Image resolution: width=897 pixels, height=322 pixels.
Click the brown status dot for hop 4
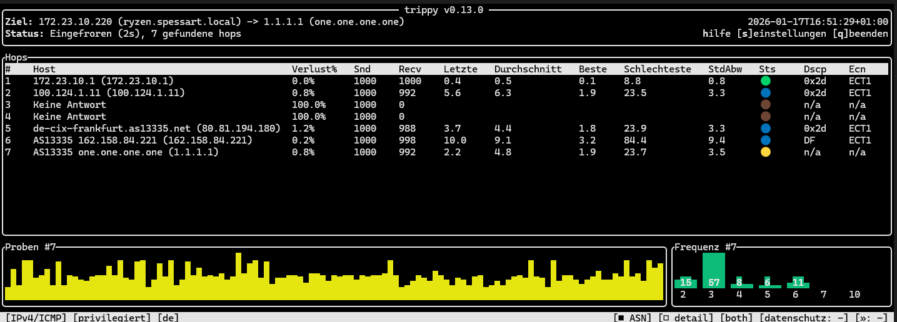coord(766,116)
